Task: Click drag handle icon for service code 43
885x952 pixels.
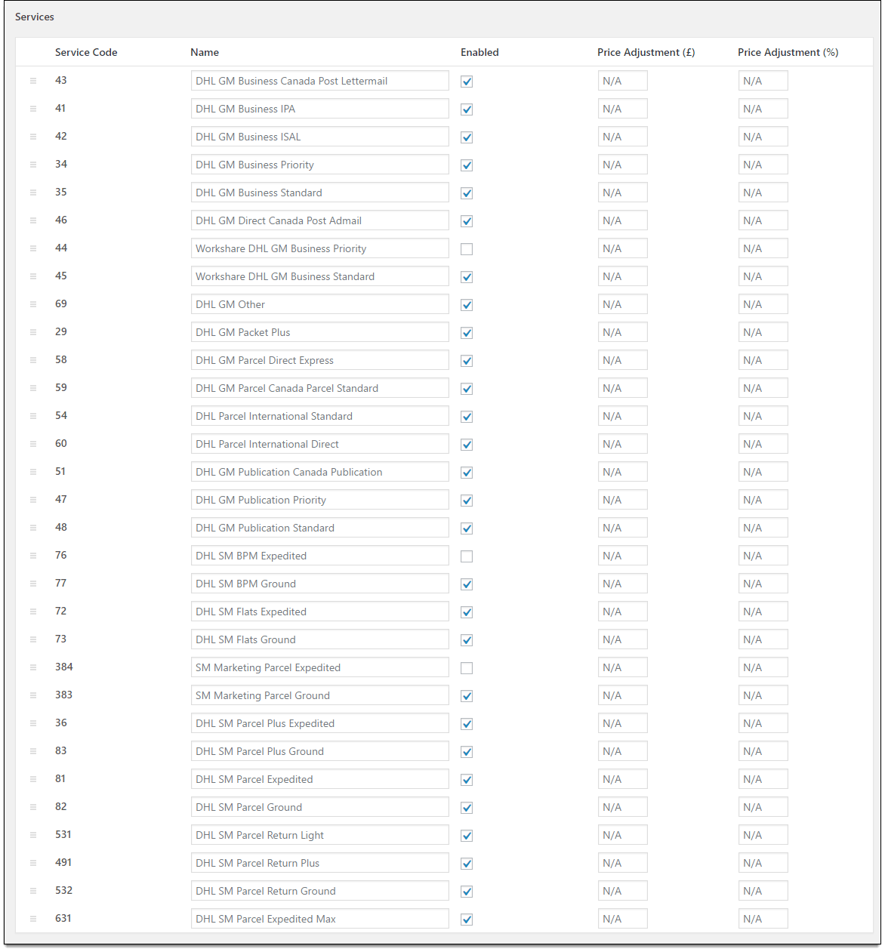Action: tap(33, 81)
